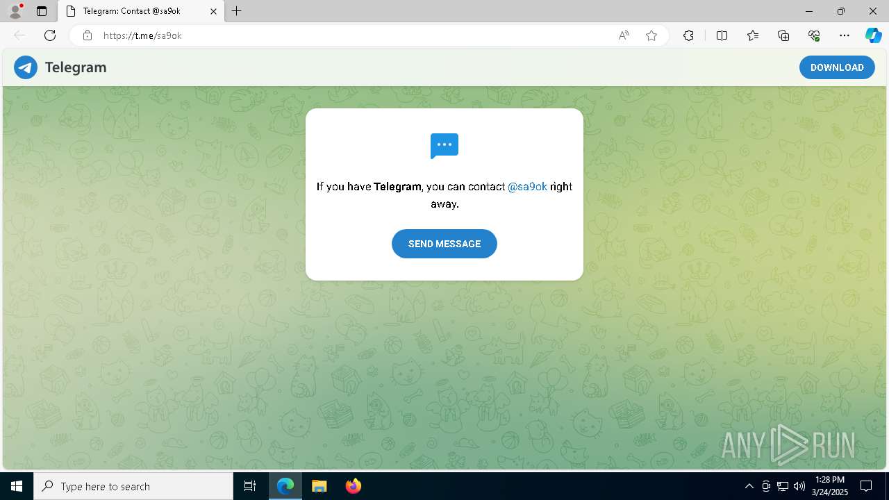The image size is (889, 500).
Task: Open the Copilot sidebar icon
Action: [873, 35]
